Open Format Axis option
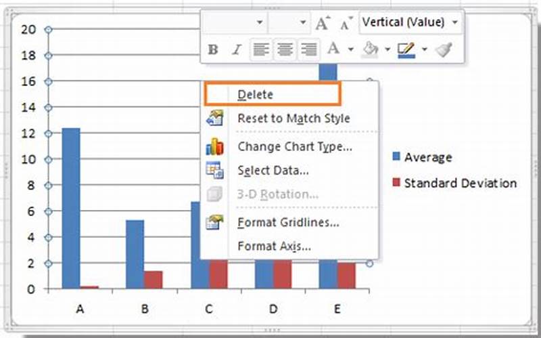 (275, 247)
